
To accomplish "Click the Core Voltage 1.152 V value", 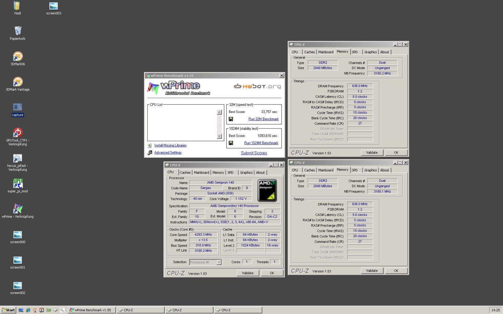I will click(x=241, y=198).
